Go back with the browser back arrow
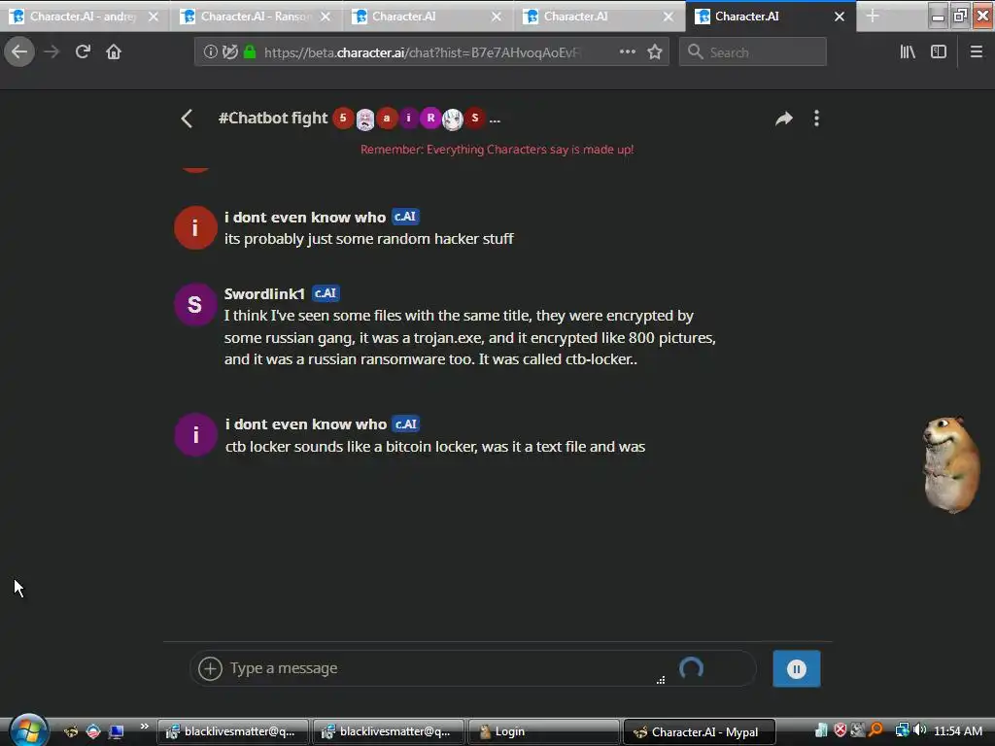The height and width of the screenshot is (746, 995). coord(19,51)
